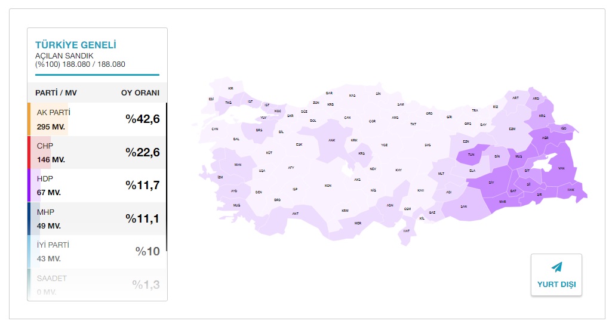
Task: Open the YURT DIŞI overseas results button
Action: [556, 275]
